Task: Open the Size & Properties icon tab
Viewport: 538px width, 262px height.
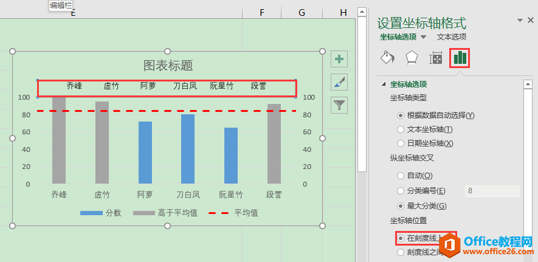Action: click(435, 58)
